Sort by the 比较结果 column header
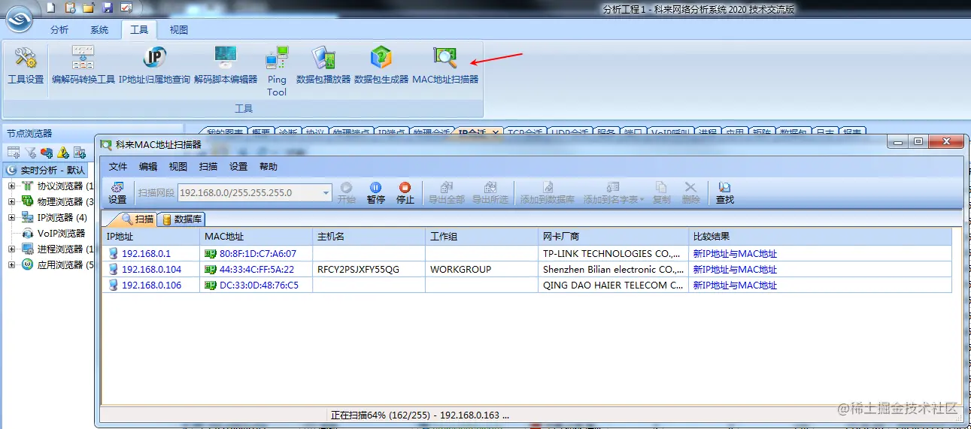 (821, 237)
